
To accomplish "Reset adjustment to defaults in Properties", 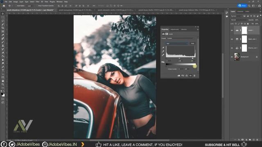I will click(x=187, y=76).
